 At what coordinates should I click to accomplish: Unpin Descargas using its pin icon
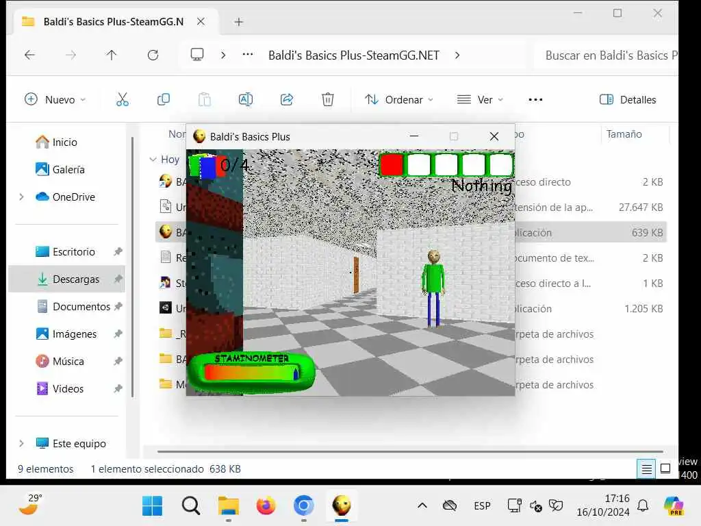point(118,279)
